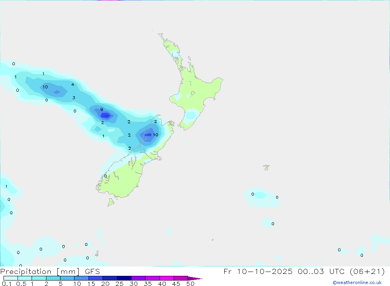
Task: Click the 'Fr 10-10-2025' date text
Action: (258, 271)
